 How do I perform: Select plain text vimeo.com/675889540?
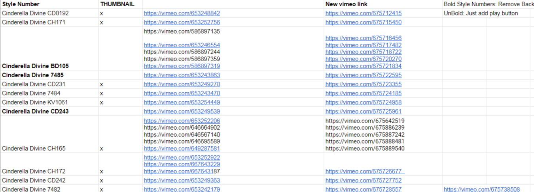click(x=365, y=149)
